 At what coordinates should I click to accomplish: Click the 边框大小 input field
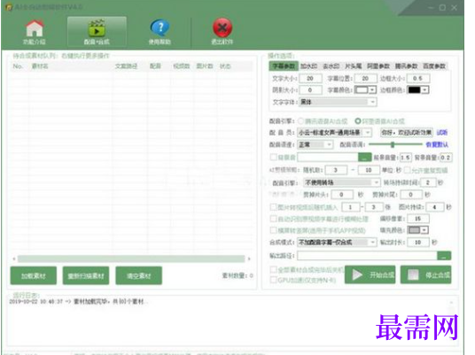[x=418, y=79]
